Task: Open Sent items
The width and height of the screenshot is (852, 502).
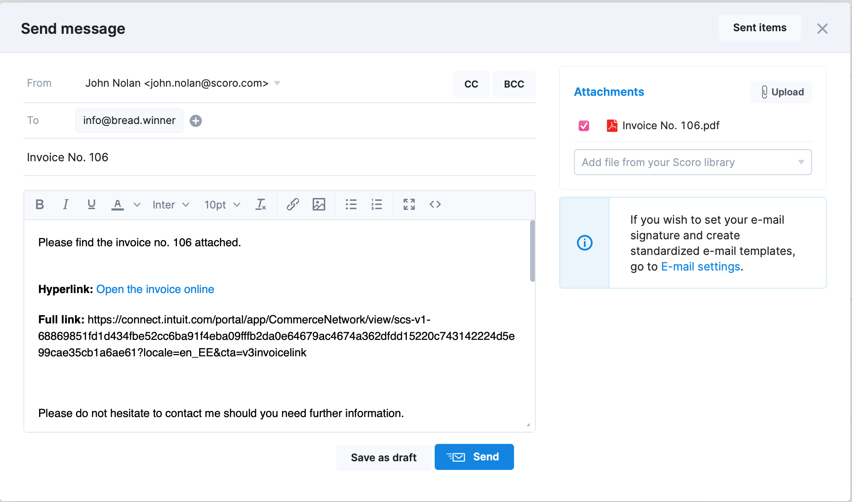Action: pos(760,28)
